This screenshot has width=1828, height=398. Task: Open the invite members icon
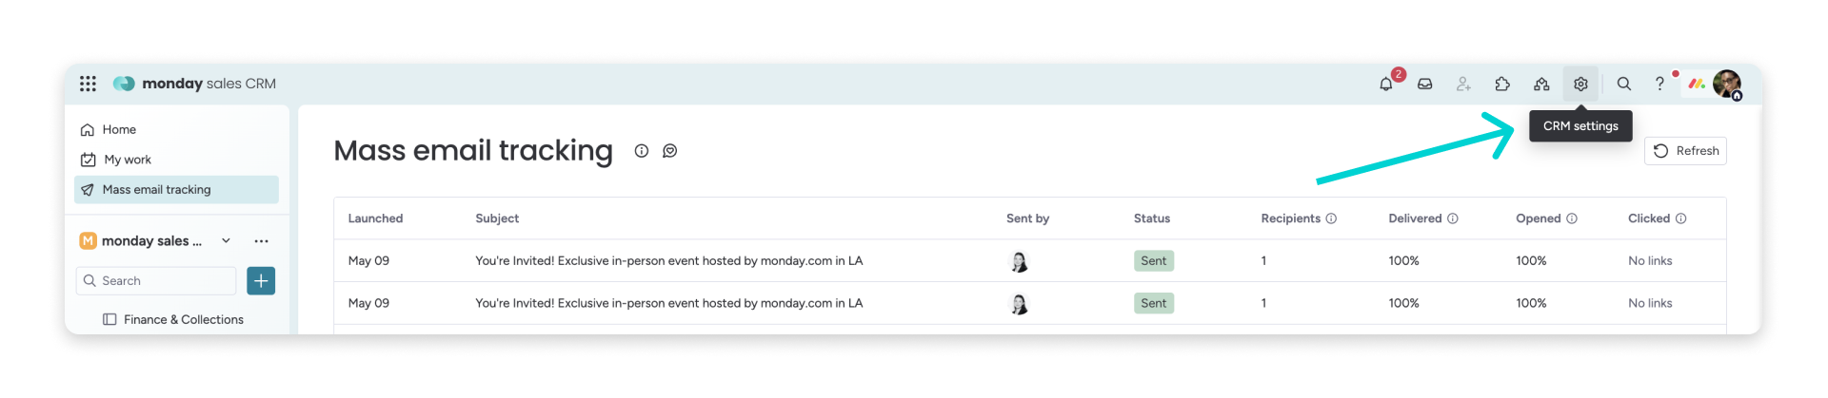coord(1463,84)
